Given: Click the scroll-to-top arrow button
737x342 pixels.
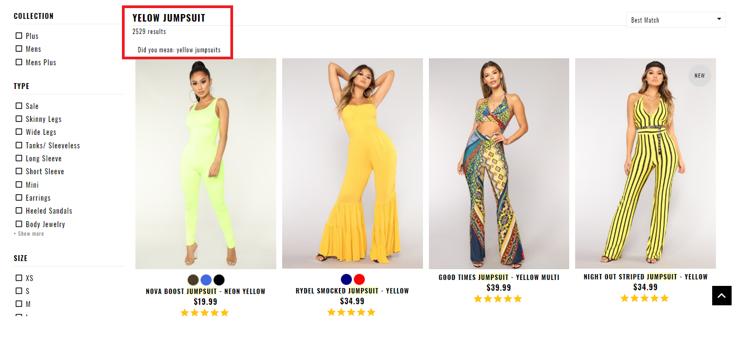Looking at the screenshot, I should [x=721, y=296].
